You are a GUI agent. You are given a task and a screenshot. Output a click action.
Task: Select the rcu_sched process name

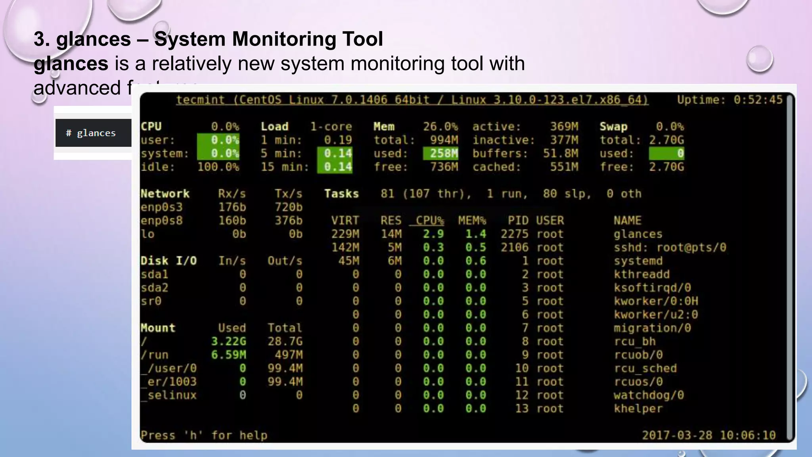645,368
